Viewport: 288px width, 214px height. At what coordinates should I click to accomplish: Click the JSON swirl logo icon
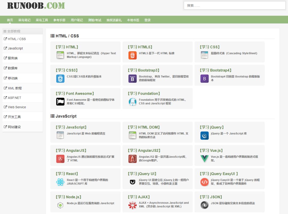coord(205,205)
